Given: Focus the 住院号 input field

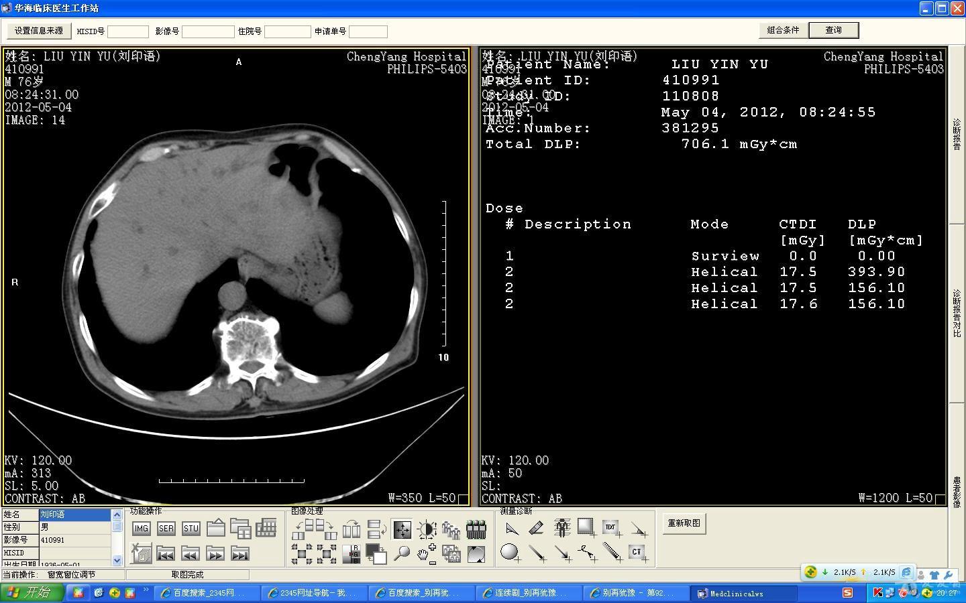Looking at the screenshot, I should pos(288,31).
